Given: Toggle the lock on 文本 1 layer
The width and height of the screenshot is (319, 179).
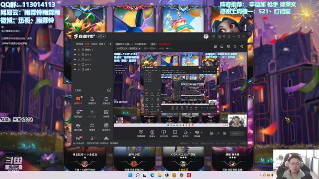Looking at the screenshot, I should (79, 59).
